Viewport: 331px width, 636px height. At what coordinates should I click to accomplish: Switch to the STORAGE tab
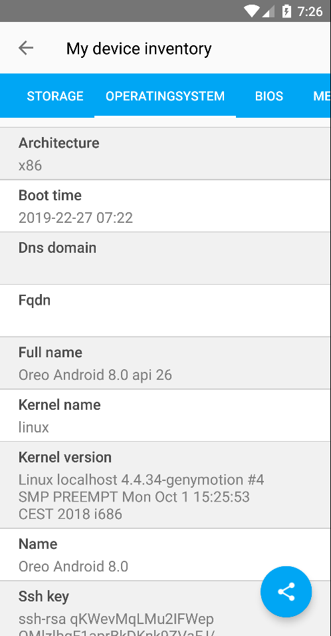coord(55,96)
